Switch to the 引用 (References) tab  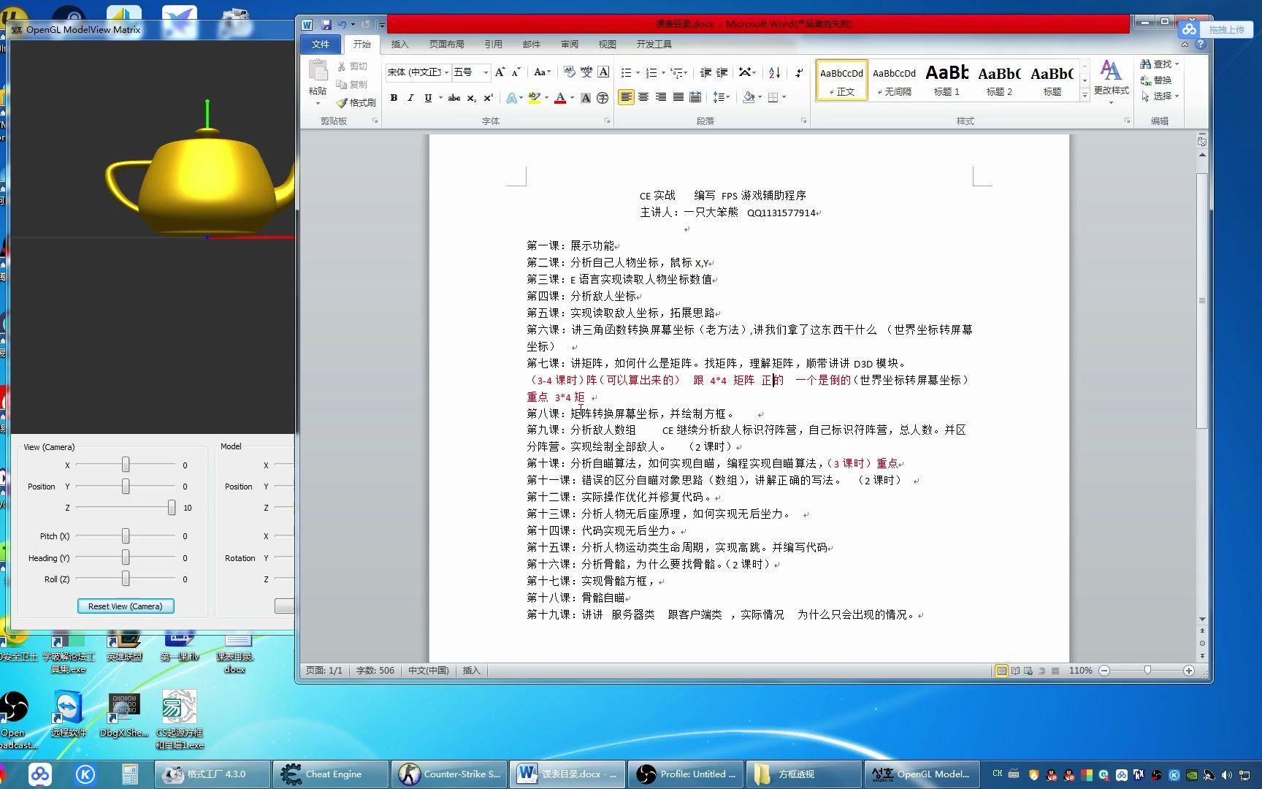(493, 45)
